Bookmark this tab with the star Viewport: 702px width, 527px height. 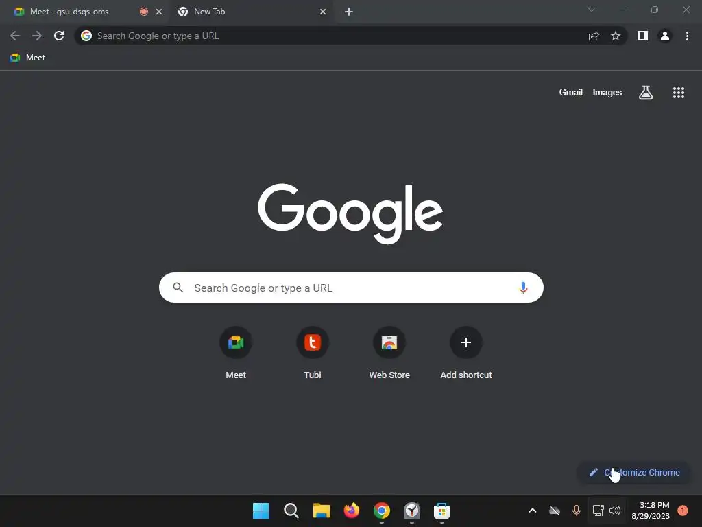[616, 36]
